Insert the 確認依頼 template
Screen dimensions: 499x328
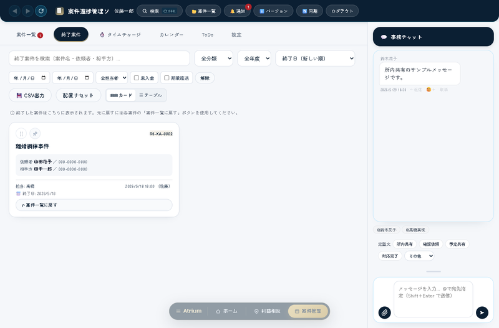[x=431, y=244]
